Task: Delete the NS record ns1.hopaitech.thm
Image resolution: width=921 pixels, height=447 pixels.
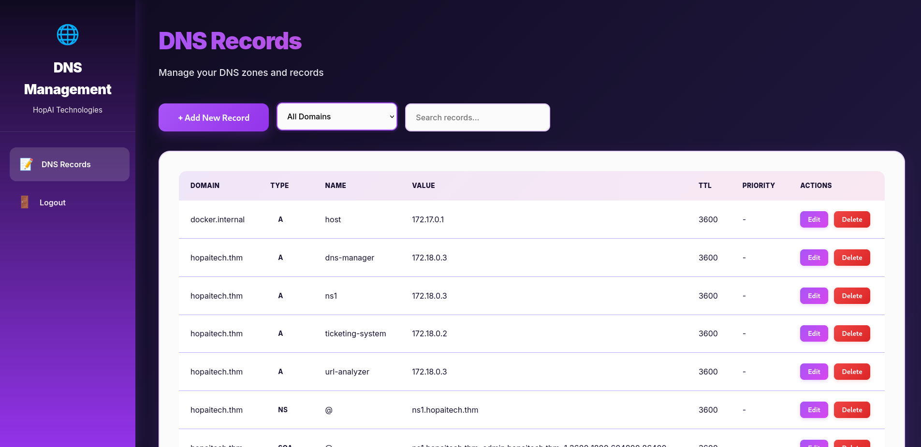Action: pos(851,410)
